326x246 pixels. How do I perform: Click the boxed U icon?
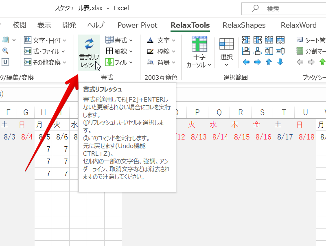click(x=5, y=62)
